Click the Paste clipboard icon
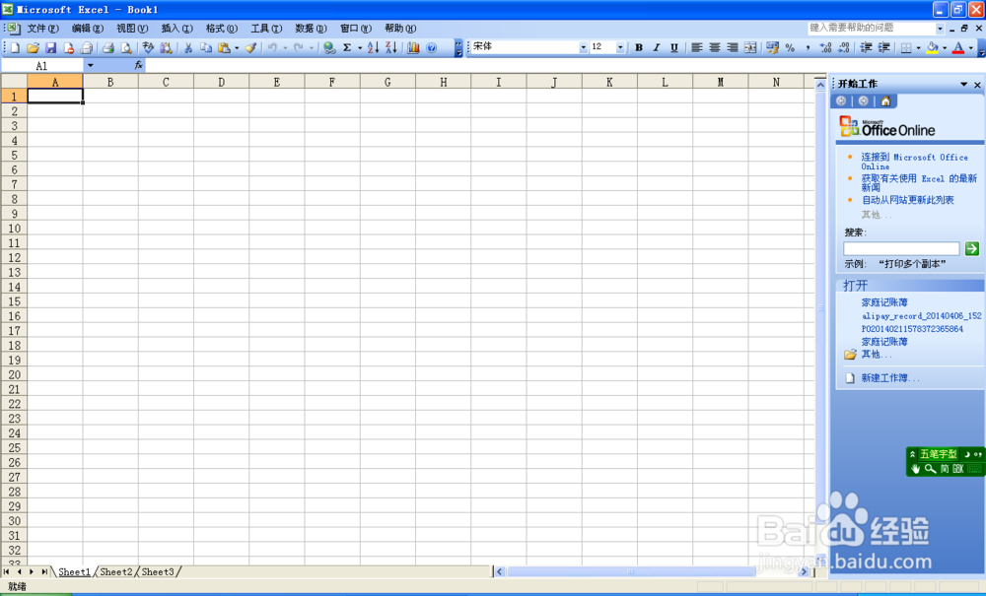Viewport: 986px width, 596px height. [223, 47]
